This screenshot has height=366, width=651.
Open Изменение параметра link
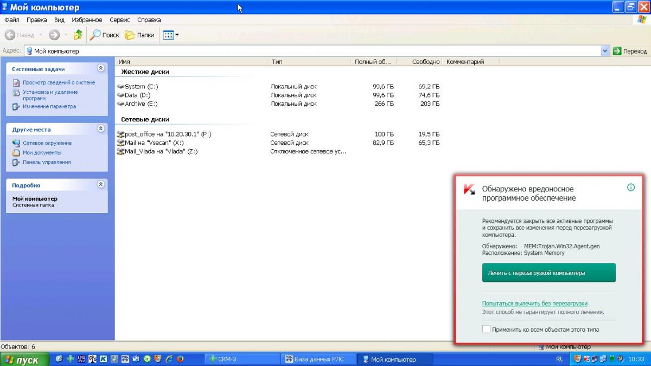49,106
